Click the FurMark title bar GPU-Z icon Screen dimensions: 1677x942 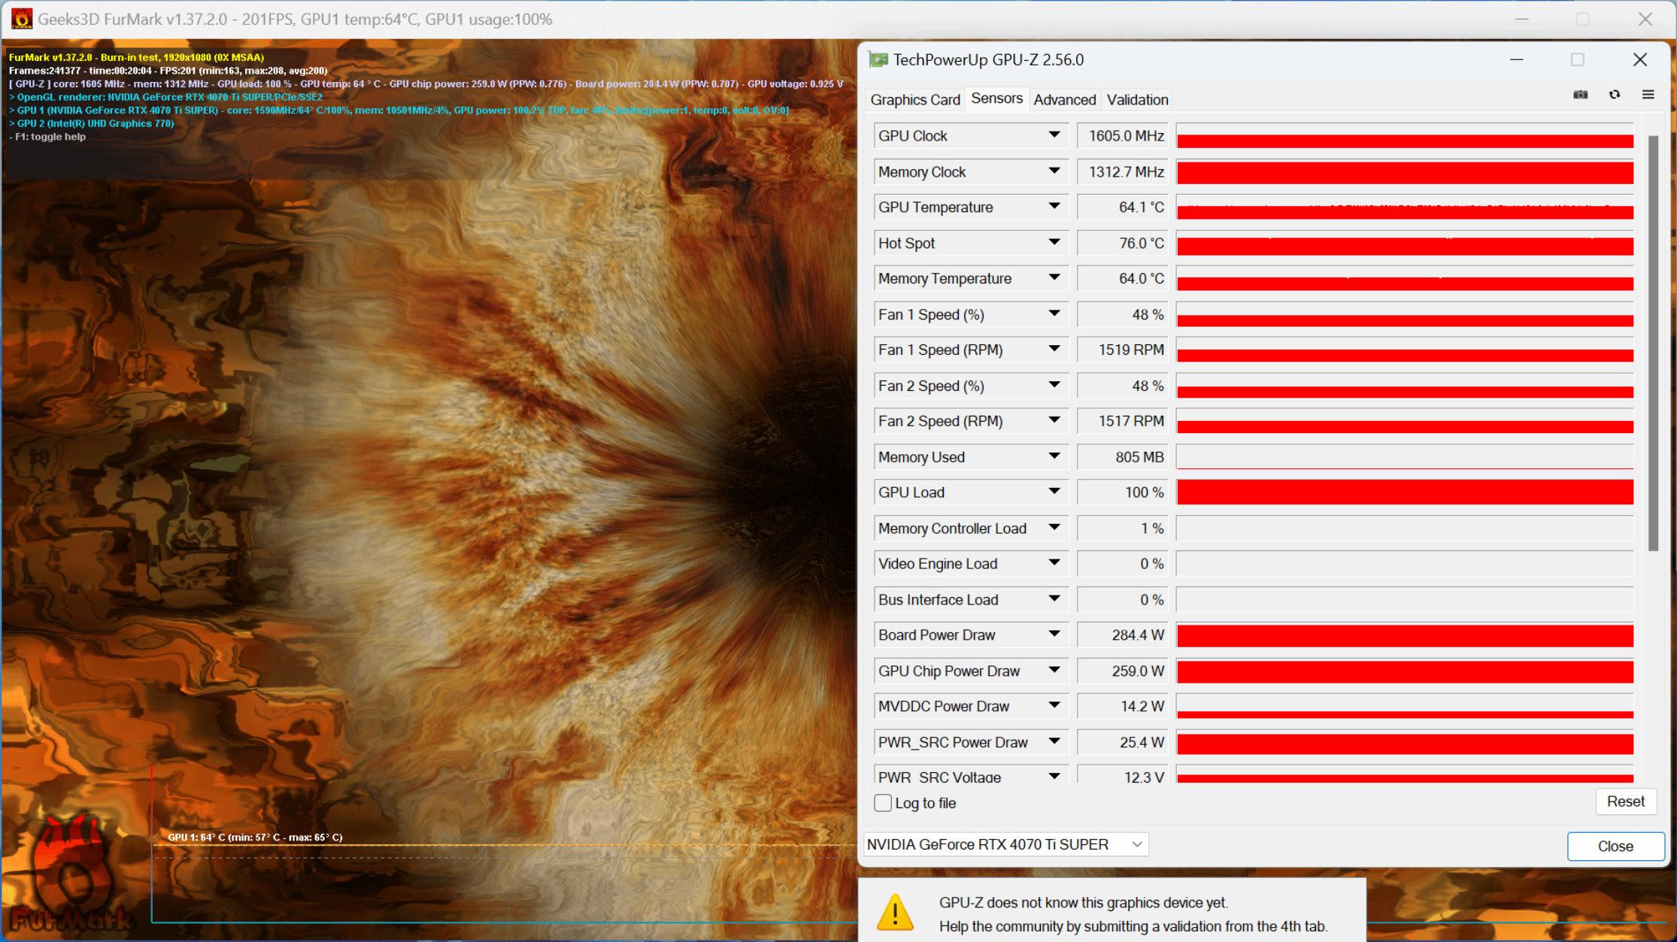tap(877, 59)
